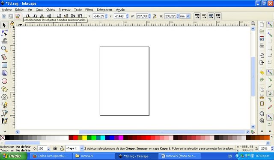Click the Export file icon

(x=262, y=62)
